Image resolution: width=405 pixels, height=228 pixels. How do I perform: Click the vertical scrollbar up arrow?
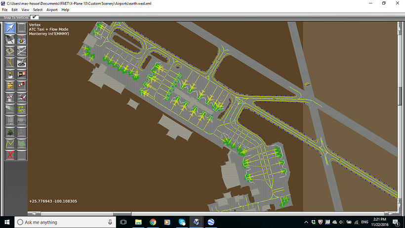coord(400,28)
